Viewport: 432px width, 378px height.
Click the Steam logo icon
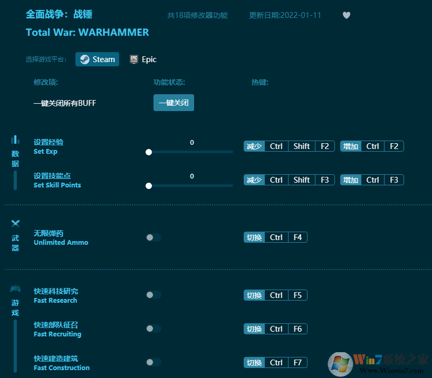(x=84, y=59)
